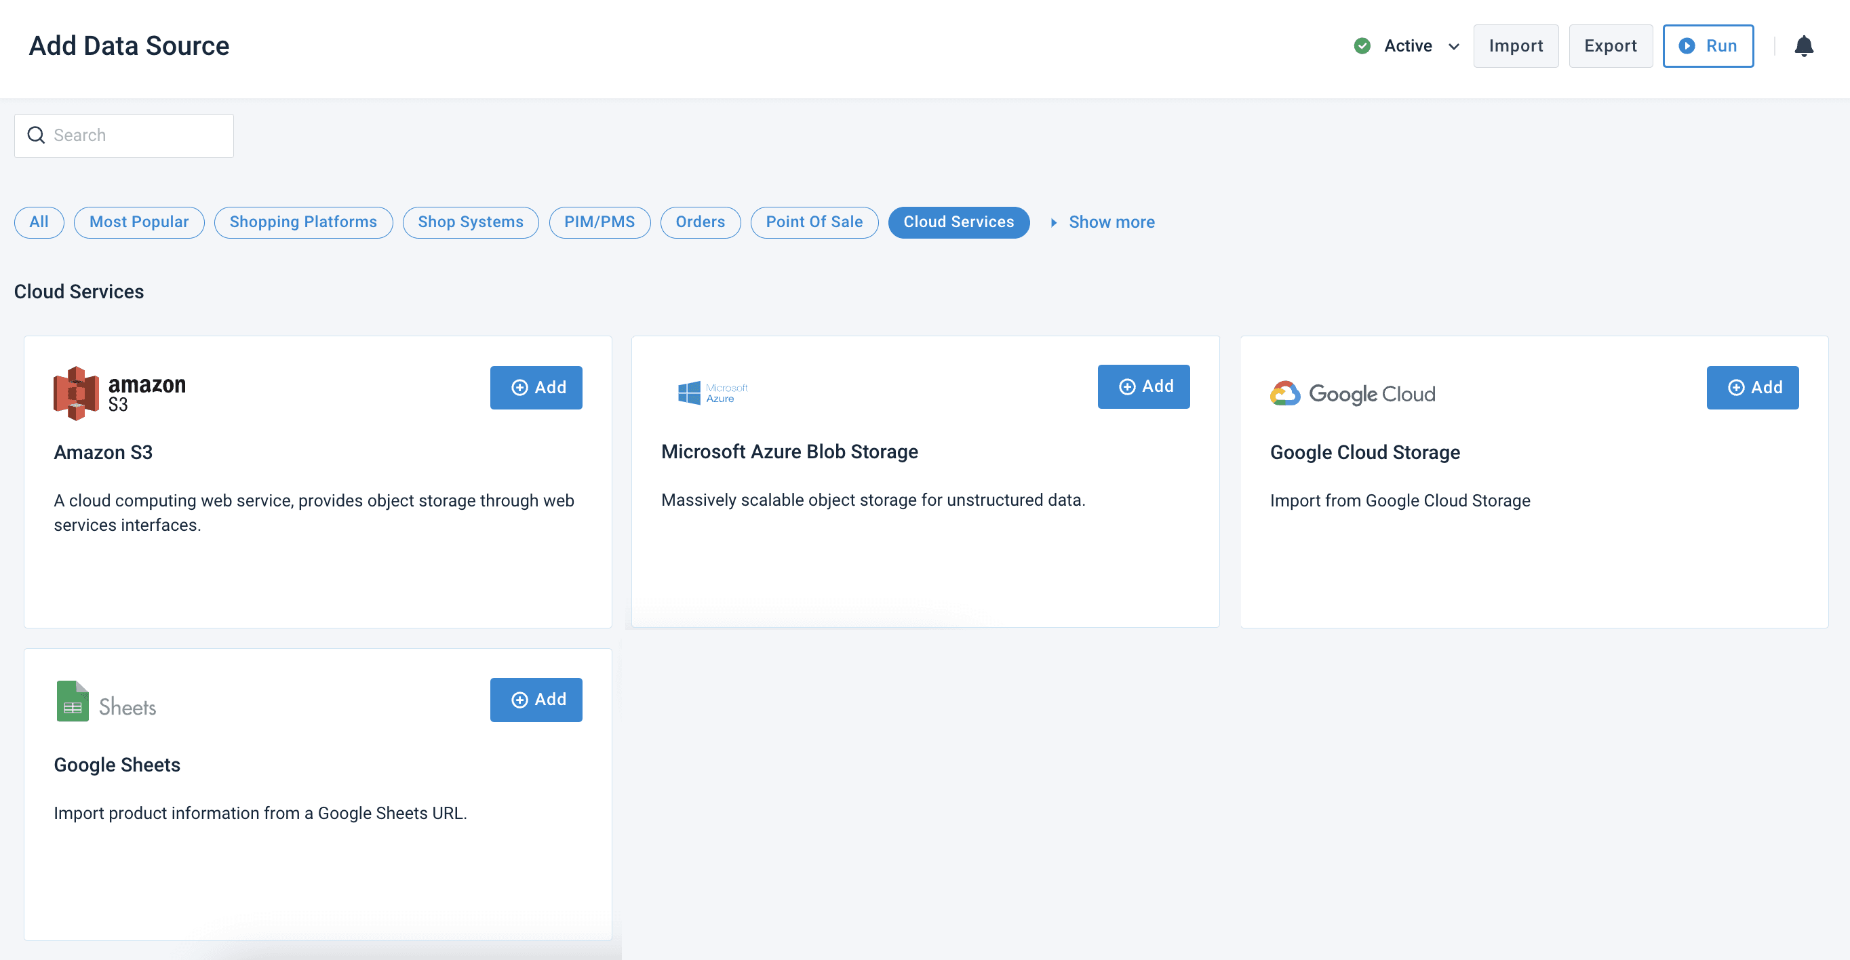
Task: Add the Google Cloud Storage source
Action: pos(1752,388)
